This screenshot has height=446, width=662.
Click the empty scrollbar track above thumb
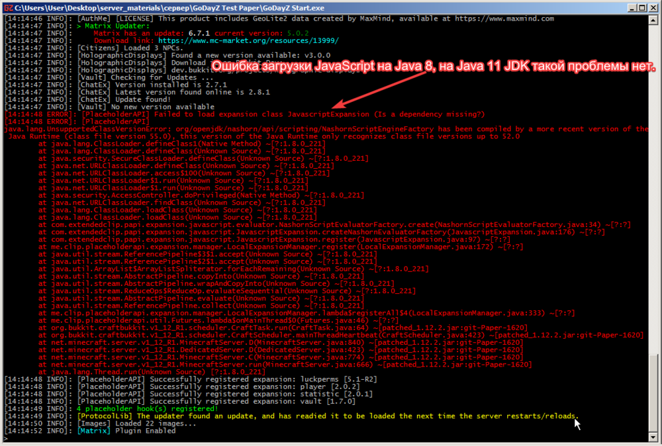click(x=653, y=189)
